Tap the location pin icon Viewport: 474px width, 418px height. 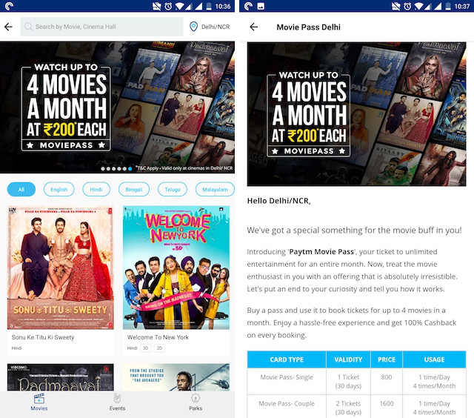193,27
